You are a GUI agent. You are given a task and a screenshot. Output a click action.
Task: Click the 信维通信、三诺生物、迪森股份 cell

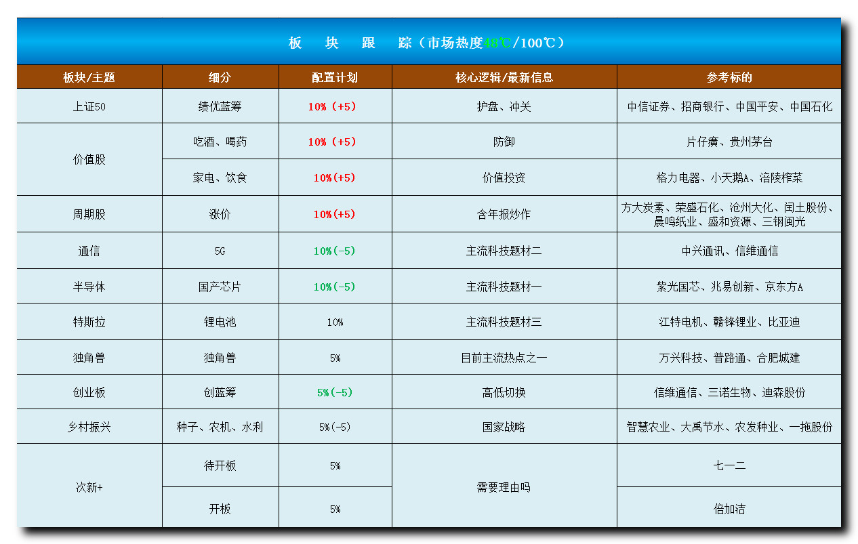coord(729,392)
